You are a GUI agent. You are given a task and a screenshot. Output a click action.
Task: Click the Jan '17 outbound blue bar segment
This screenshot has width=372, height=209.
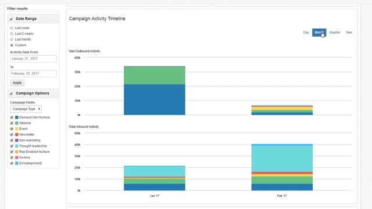click(155, 99)
